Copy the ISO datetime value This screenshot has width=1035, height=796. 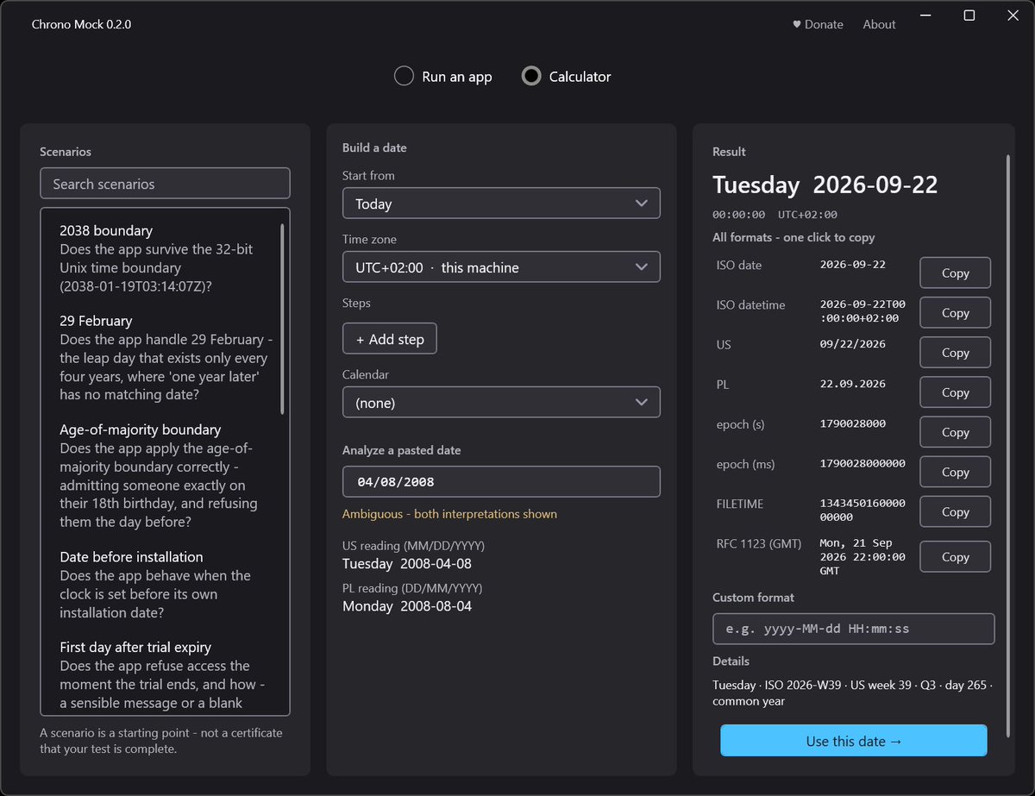click(955, 312)
